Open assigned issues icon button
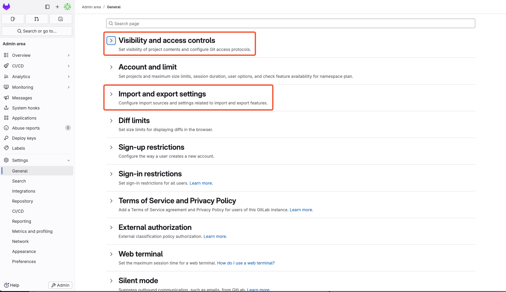Screen dimensions: 506x292 click(13, 19)
